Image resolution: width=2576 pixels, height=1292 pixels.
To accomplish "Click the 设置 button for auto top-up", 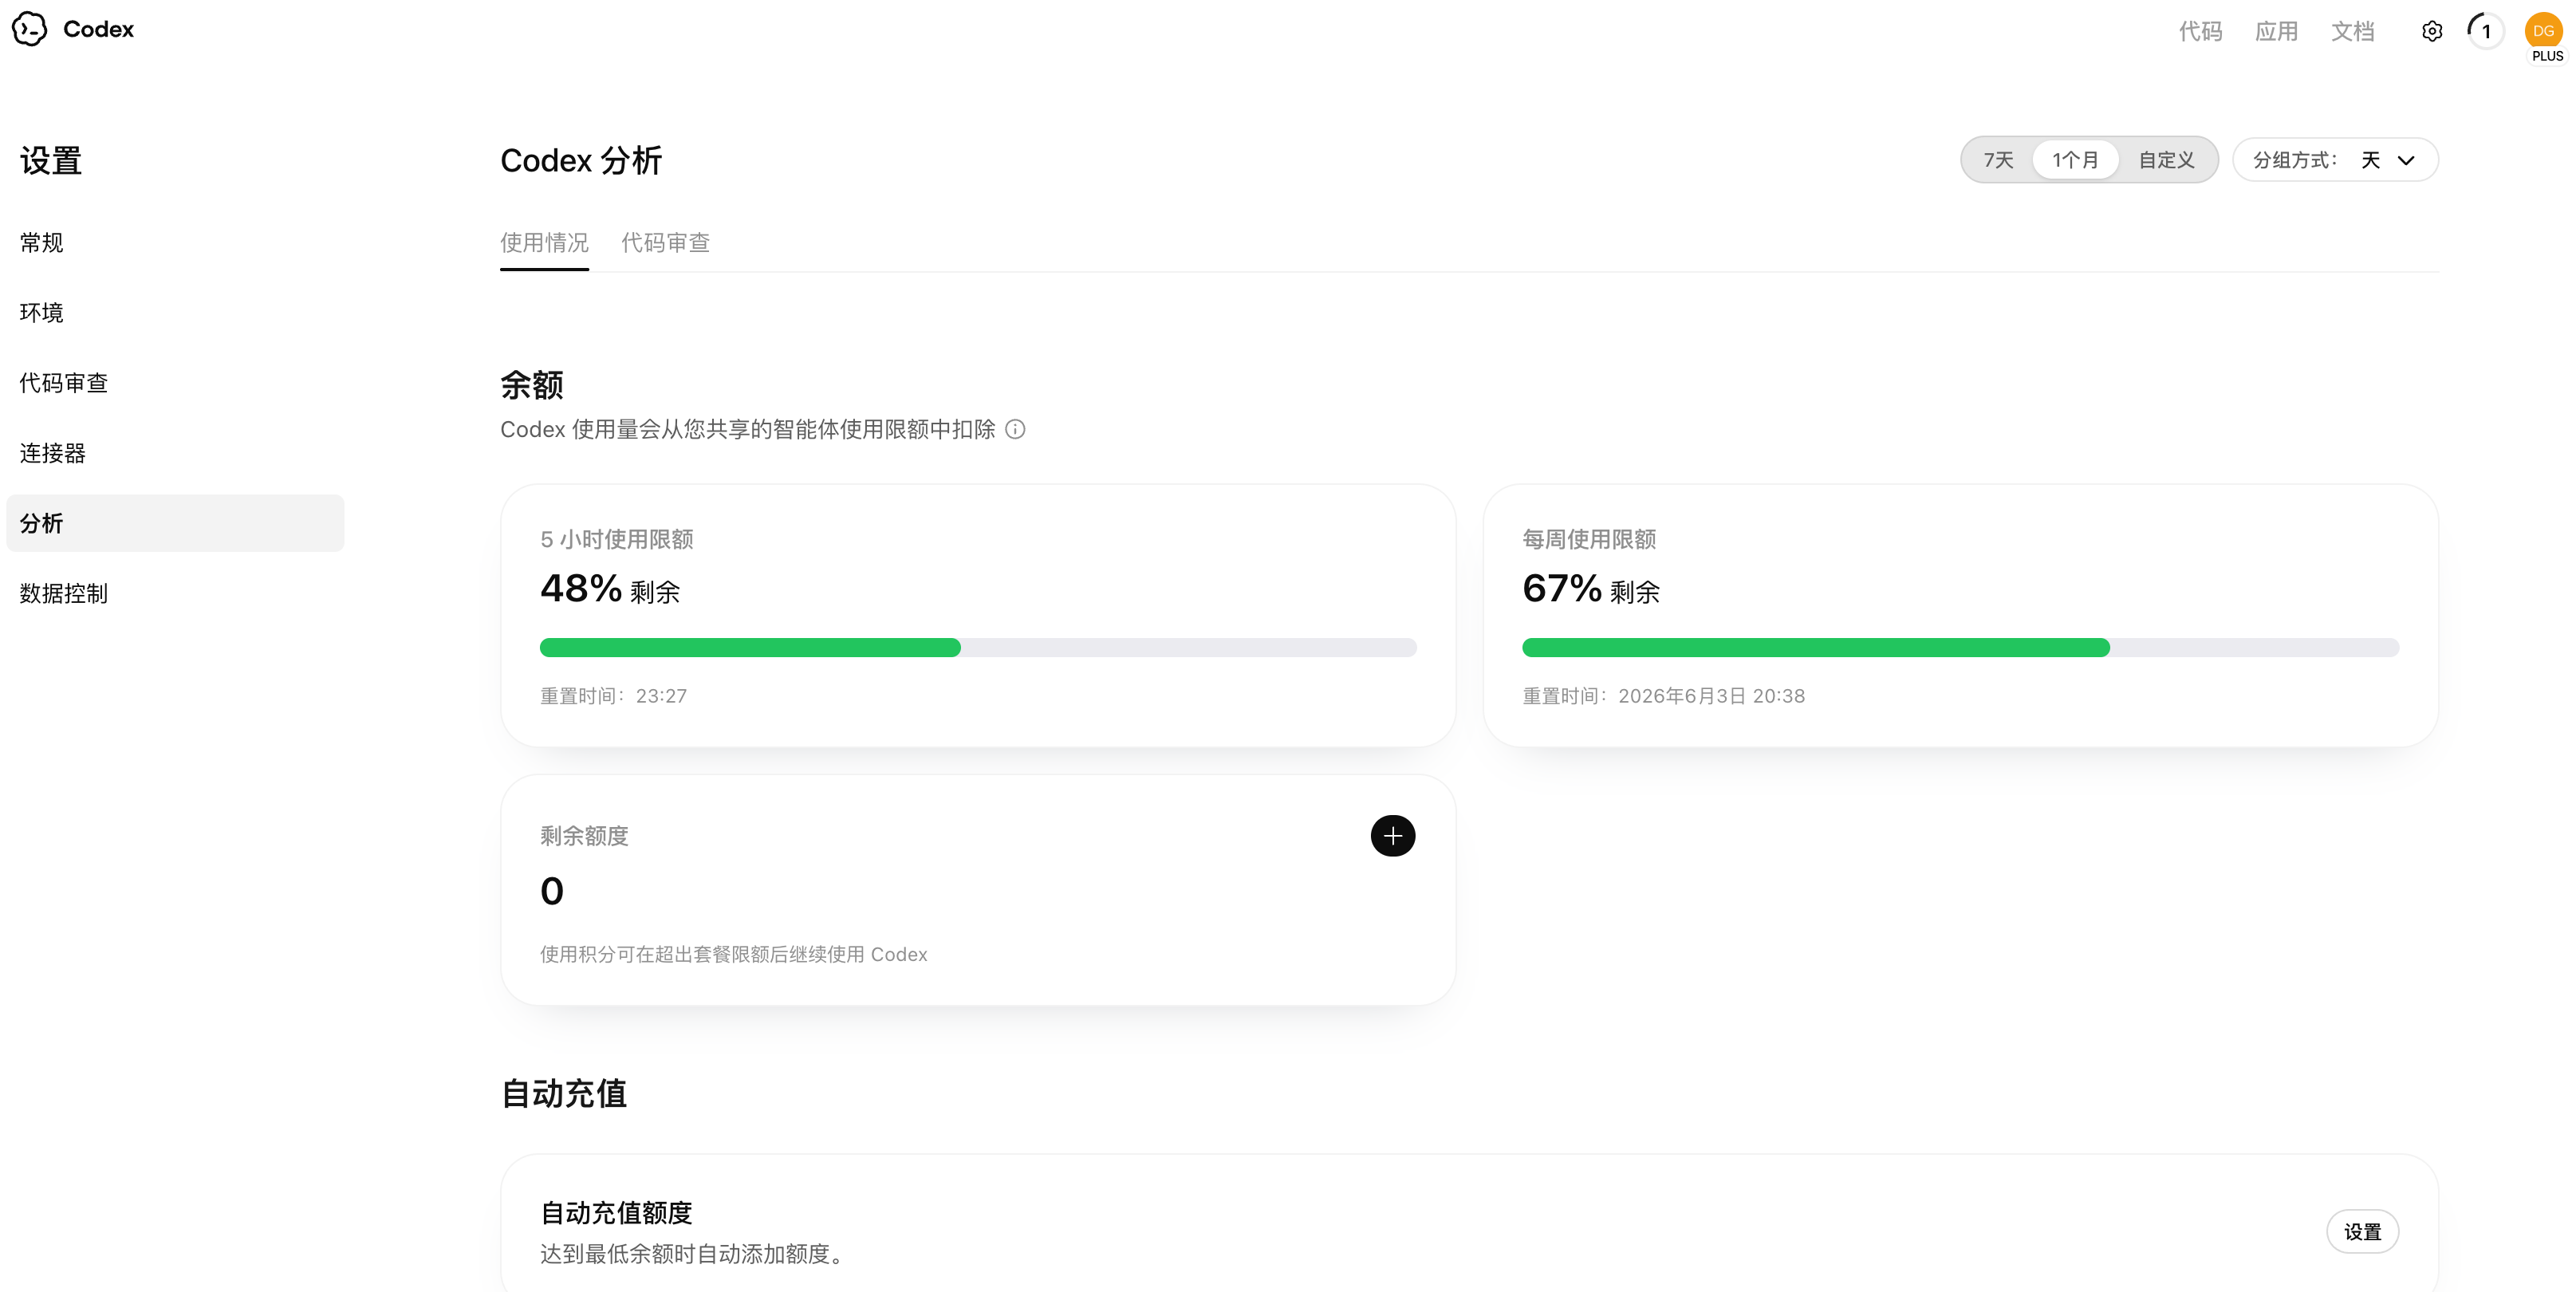I will 2362,1232.
